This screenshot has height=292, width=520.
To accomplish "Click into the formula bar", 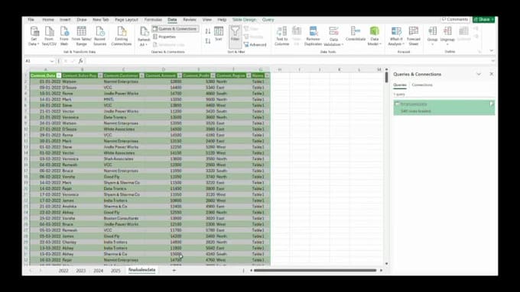I will coord(288,61).
